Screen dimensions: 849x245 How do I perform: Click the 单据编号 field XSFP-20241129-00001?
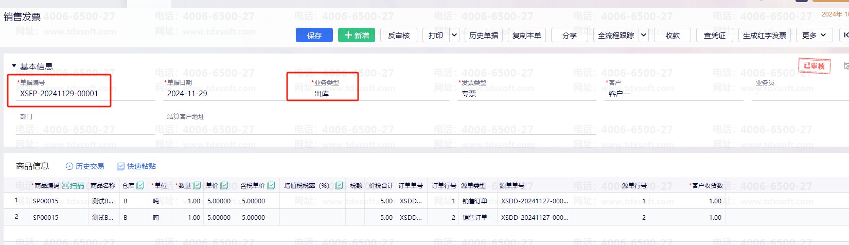coord(59,94)
